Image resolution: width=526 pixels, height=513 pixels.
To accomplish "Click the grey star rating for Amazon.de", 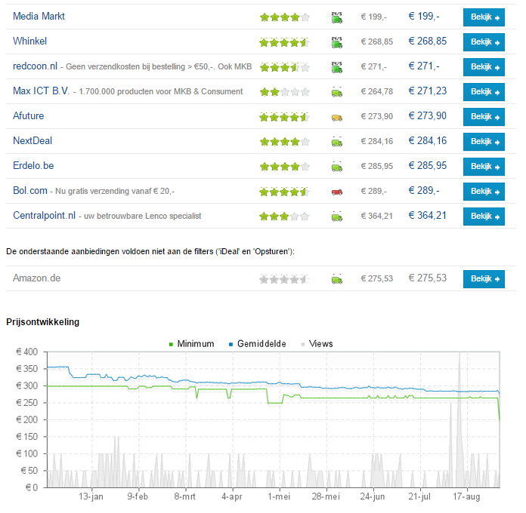I will (284, 279).
